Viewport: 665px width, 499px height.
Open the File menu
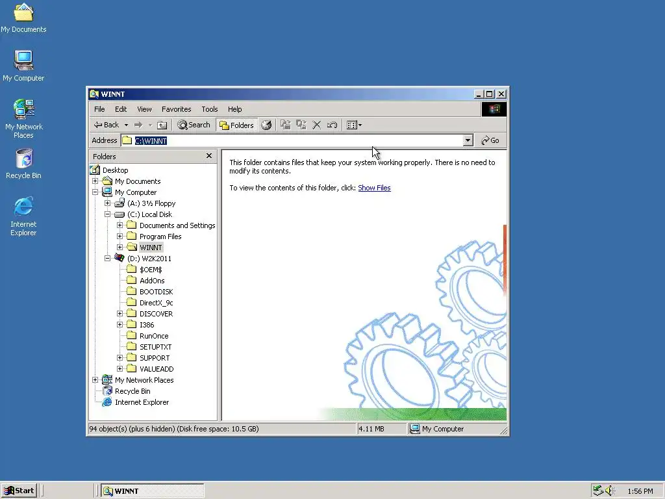pos(99,109)
